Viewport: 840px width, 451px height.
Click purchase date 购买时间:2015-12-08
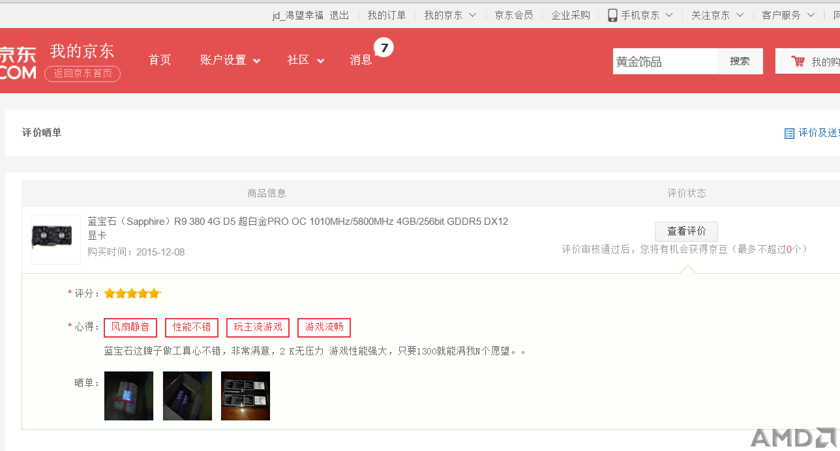[136, 252]
